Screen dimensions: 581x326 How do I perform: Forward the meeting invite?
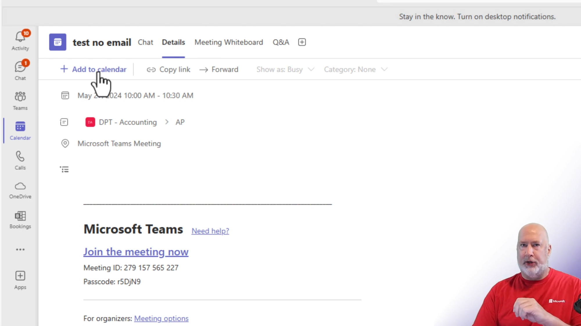tap(219, 70)
